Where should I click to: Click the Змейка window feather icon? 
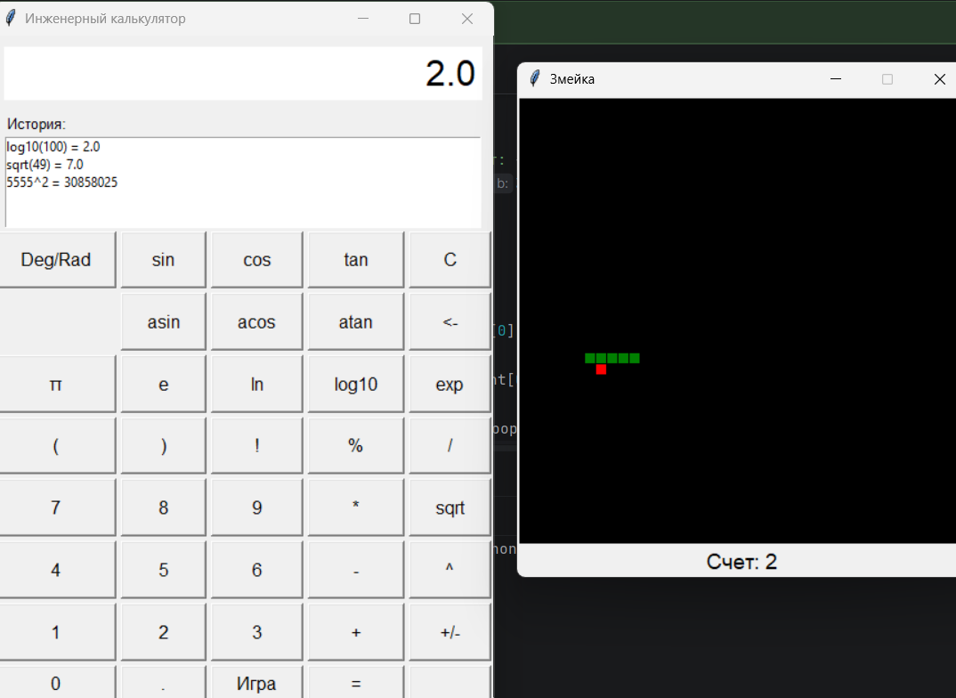(535, 78)
